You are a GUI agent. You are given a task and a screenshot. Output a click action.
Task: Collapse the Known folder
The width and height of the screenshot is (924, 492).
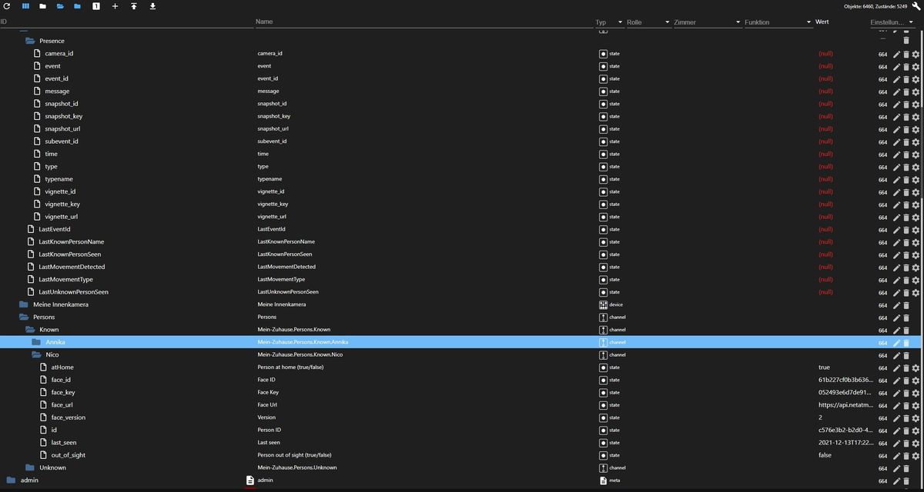[30, 329]
